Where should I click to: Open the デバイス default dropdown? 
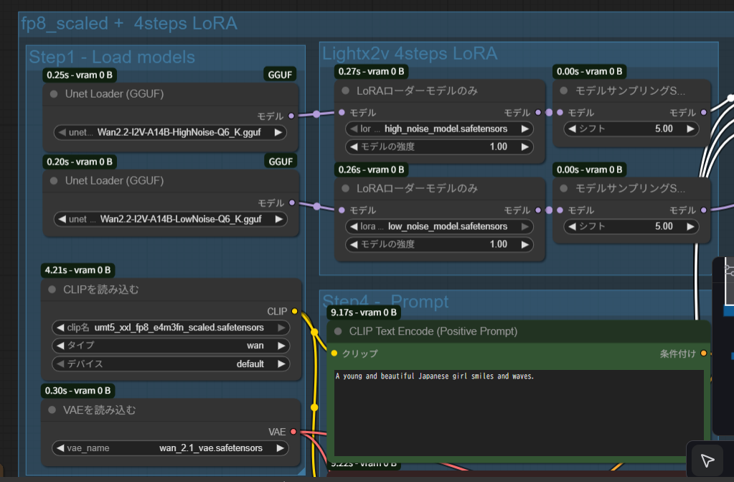(x=171, y=364)
